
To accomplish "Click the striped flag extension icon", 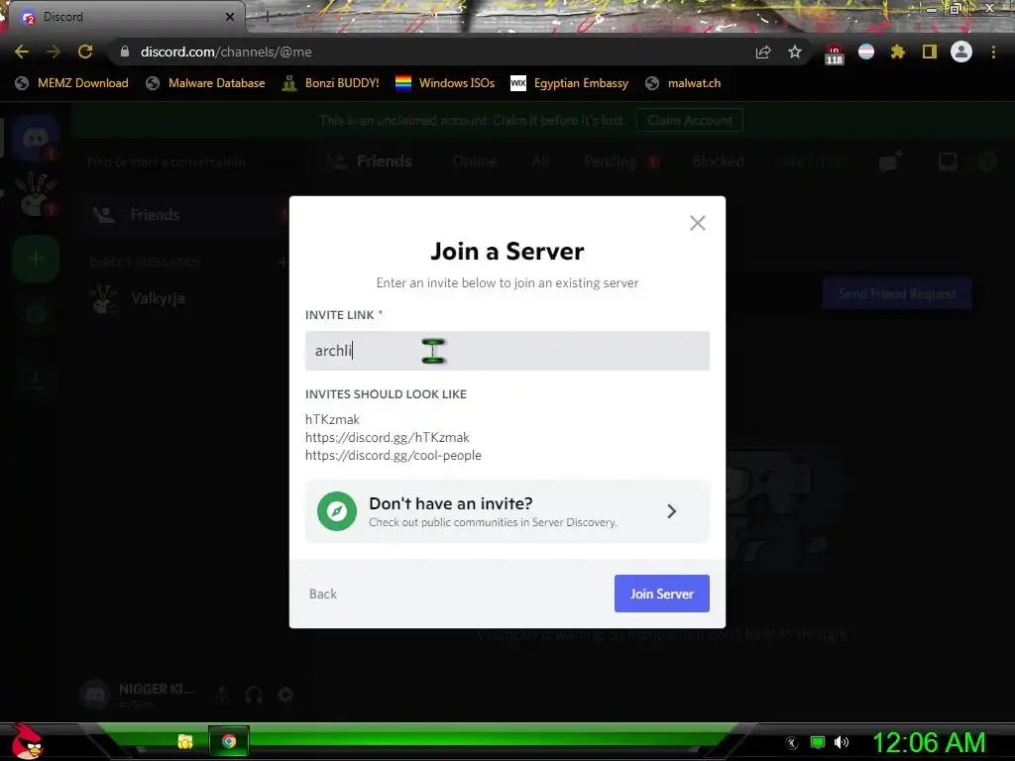I will (x=866, y=52).
